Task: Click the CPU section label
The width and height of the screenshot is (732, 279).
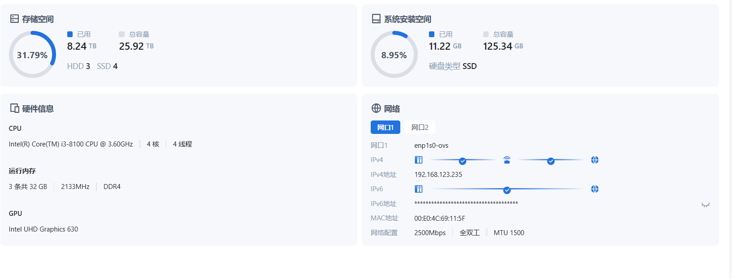Action: (x=15, y=129)
